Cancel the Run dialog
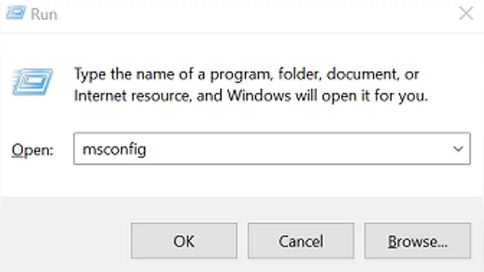The height and width of the screenshot is (272, 484). pyautogui.click(x=300, y=241)
